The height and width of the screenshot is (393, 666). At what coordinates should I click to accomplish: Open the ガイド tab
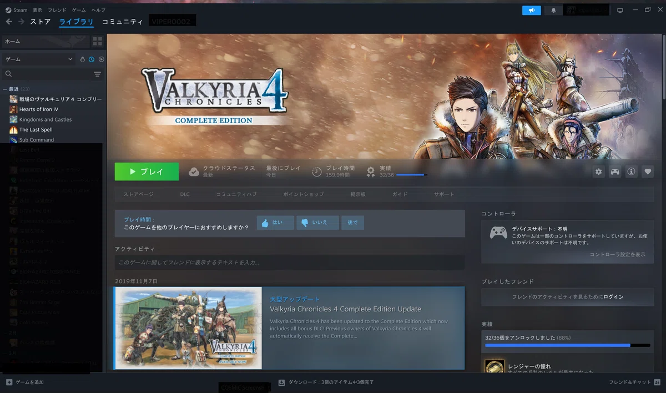400,194
